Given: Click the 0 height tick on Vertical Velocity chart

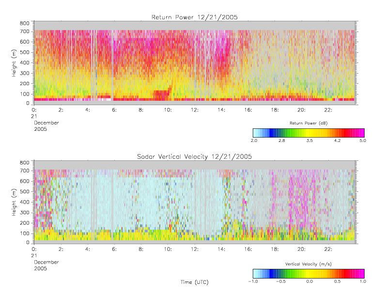Looking at the screenshot, I should click(28, 243).
